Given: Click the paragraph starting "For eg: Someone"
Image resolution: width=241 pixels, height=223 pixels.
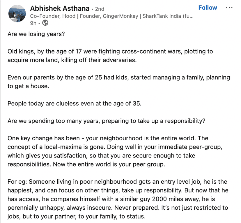Looking at the screenshot, I should click(118, 199).
